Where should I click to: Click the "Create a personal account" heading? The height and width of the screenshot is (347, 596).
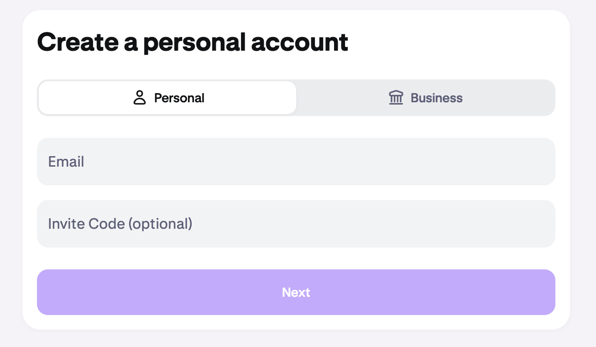tap(193, 42)
